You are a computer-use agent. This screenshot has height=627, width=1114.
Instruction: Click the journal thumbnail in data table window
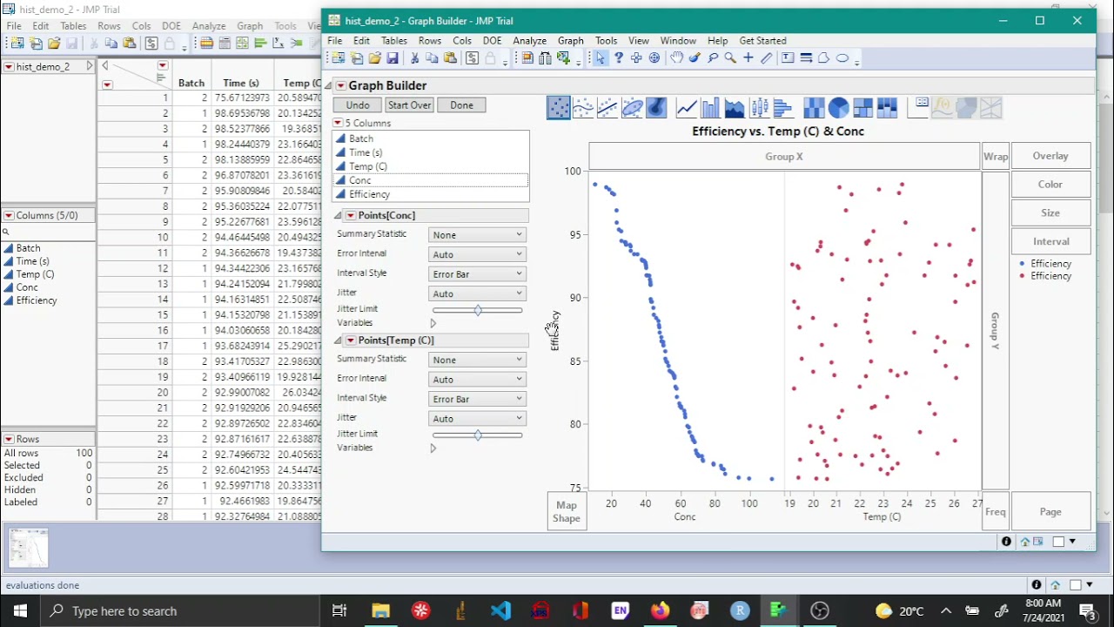(x=28, y=548)
